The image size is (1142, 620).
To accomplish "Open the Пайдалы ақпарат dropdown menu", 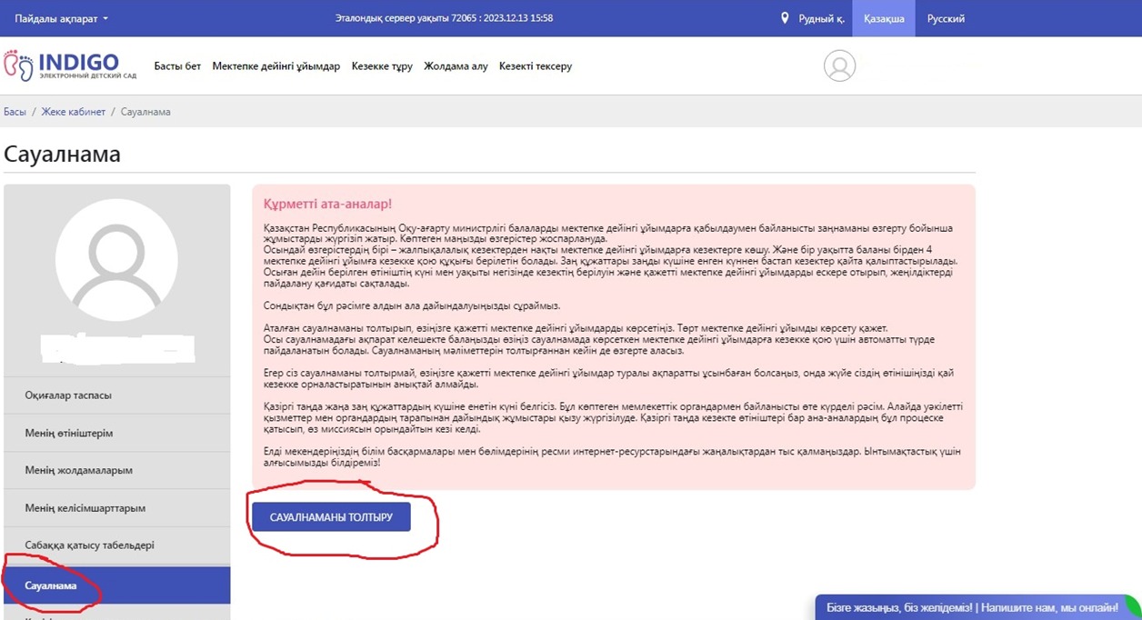I will pyautogui.click(x=61, y=18).
